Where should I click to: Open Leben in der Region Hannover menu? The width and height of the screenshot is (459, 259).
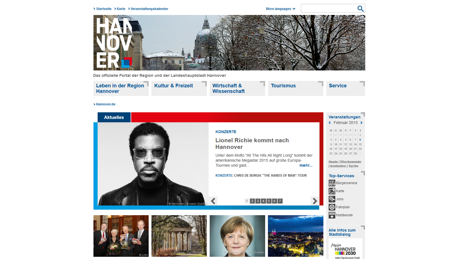click(x=121, y=88)
